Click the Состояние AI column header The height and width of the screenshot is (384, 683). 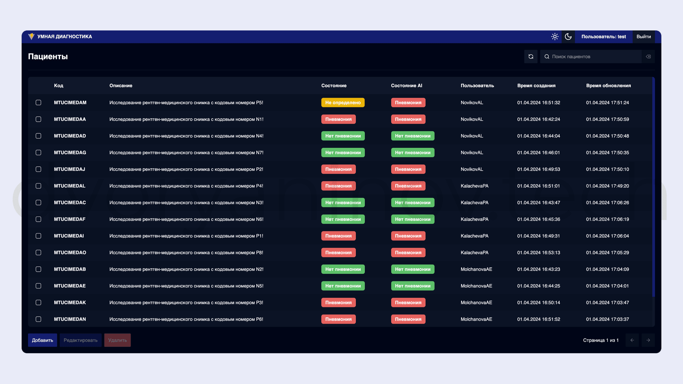tap(407, 86)
